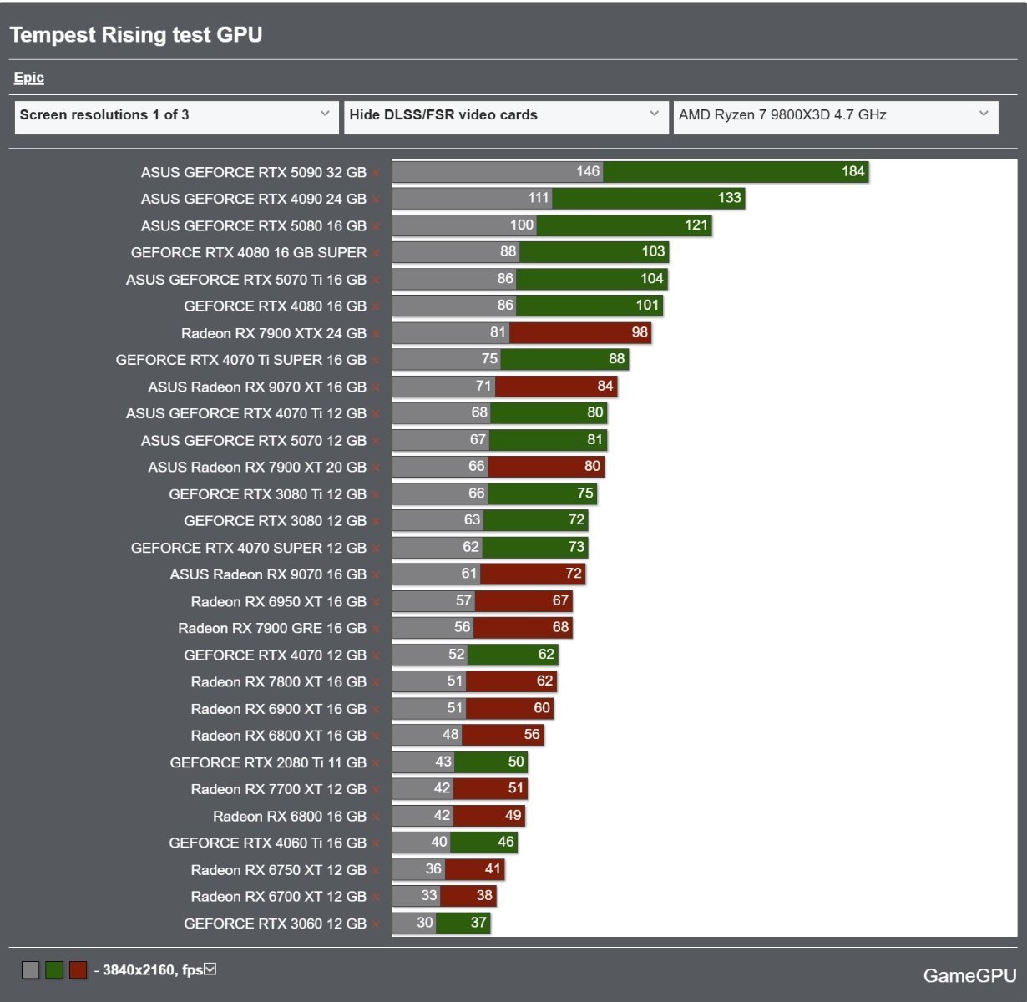Click red x beside GEFORCE RTX 3060 12 GB

377,924
